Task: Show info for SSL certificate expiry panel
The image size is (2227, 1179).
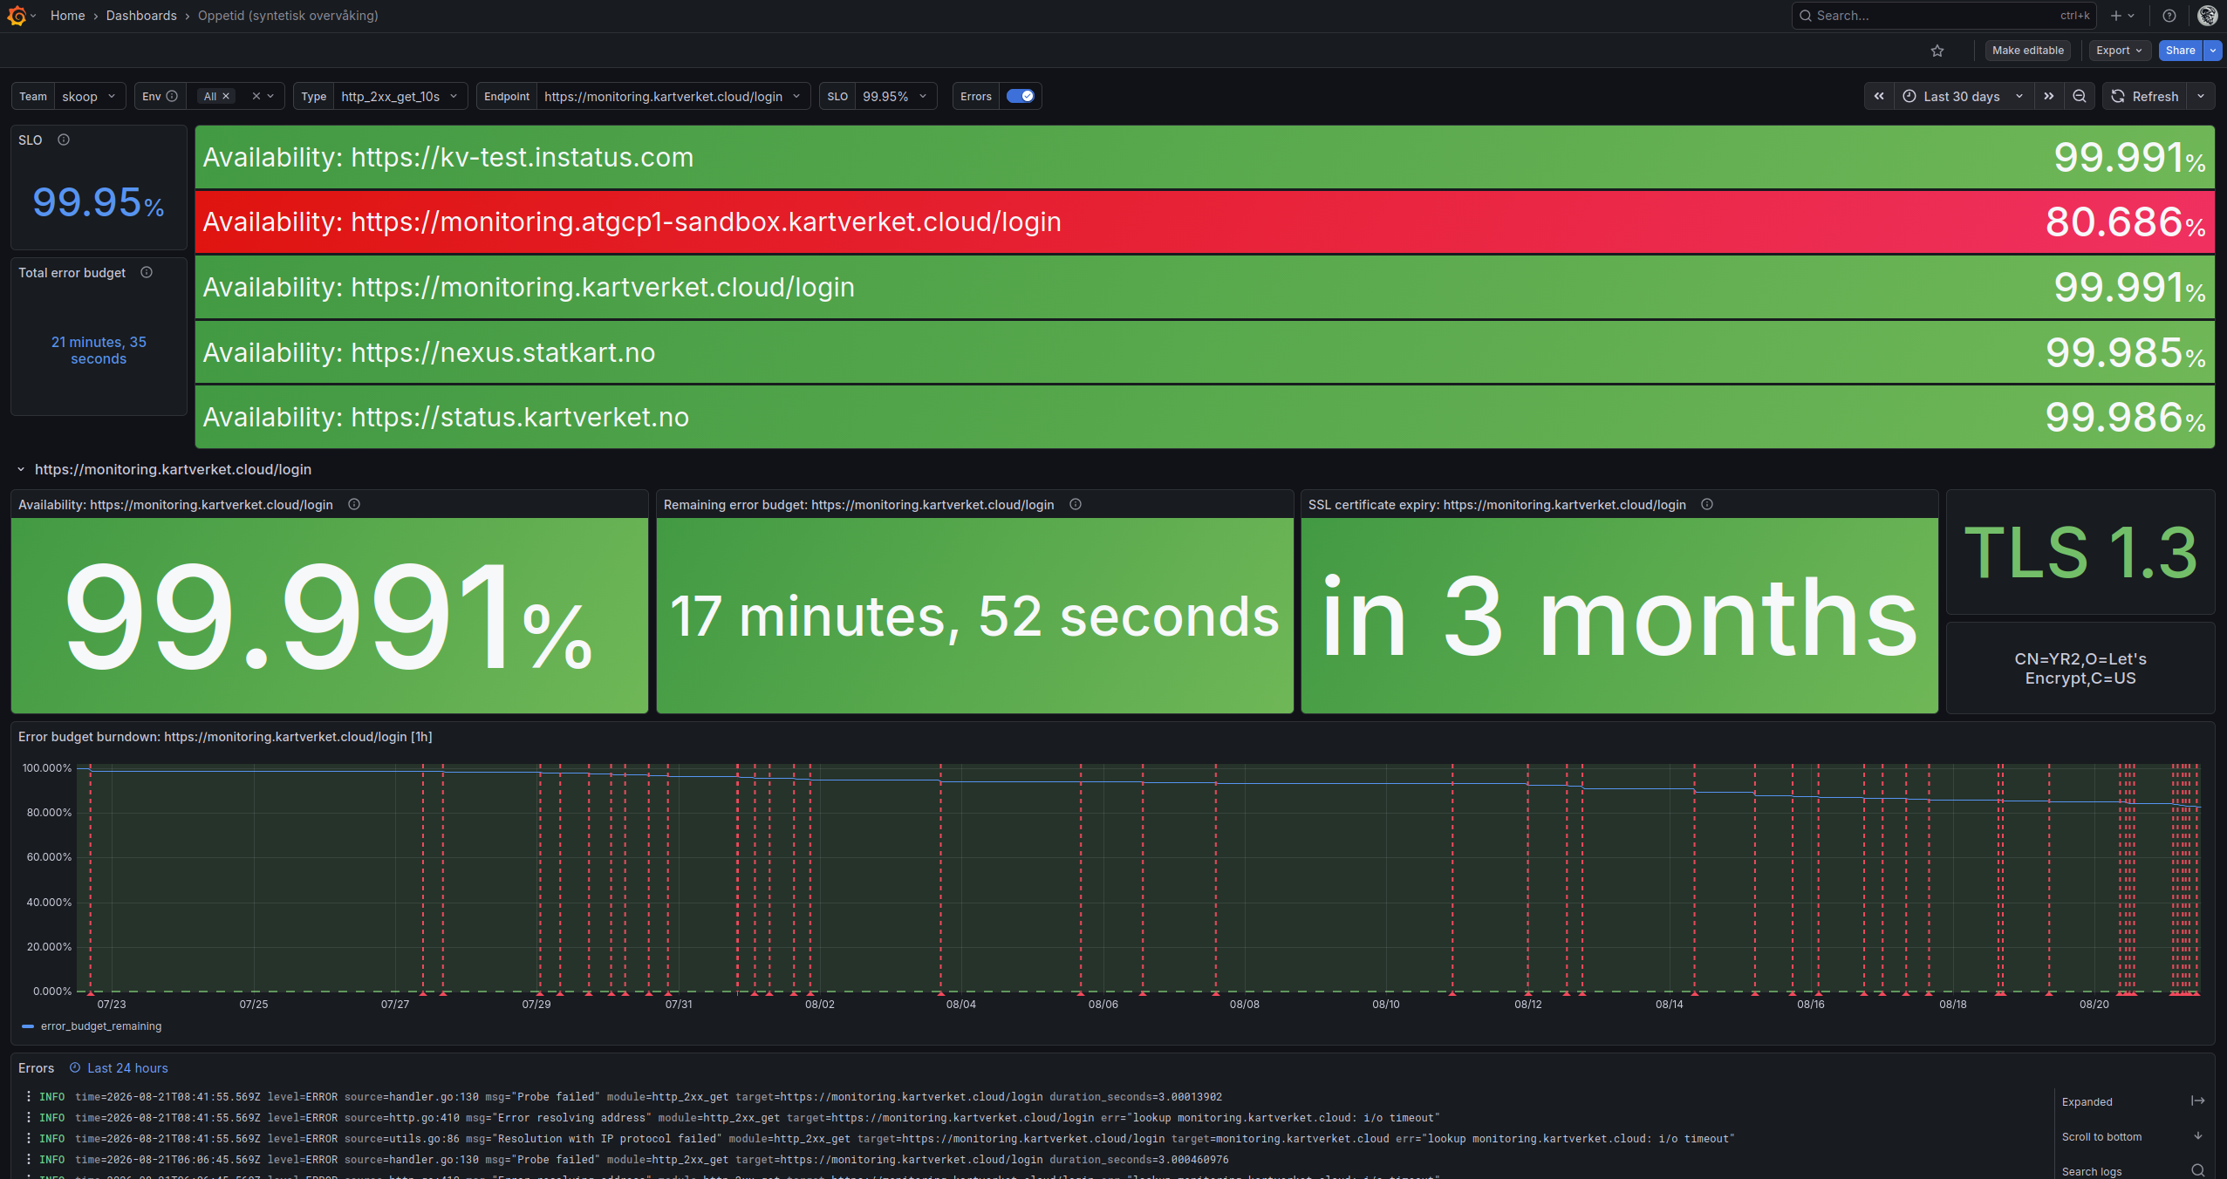Action: pos(1707,504)
